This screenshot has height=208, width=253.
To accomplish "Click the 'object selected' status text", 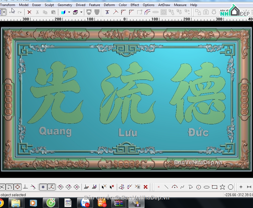I will 13,195.
